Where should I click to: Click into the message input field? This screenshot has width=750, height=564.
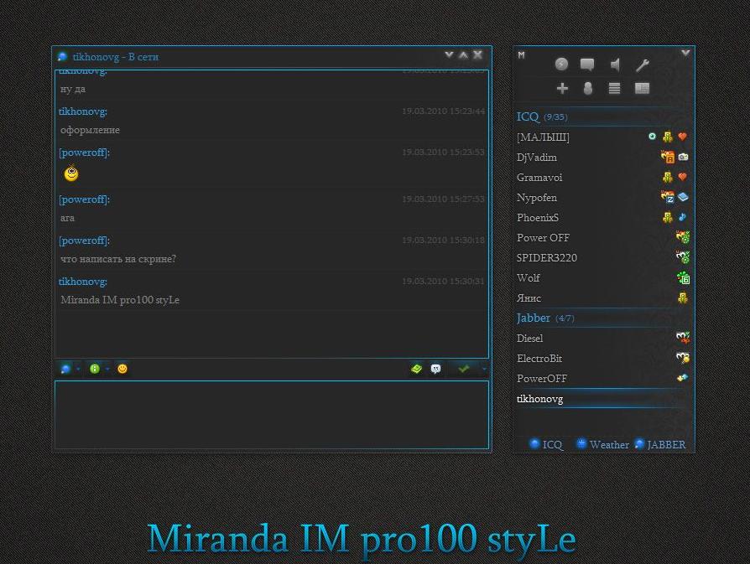click(x=271, y=415)
